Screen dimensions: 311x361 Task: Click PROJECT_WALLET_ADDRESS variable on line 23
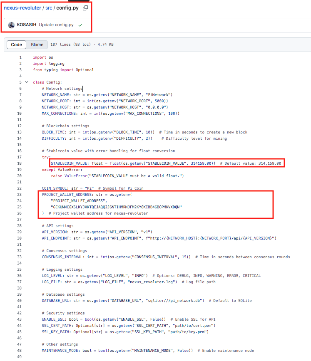(67, 195)
